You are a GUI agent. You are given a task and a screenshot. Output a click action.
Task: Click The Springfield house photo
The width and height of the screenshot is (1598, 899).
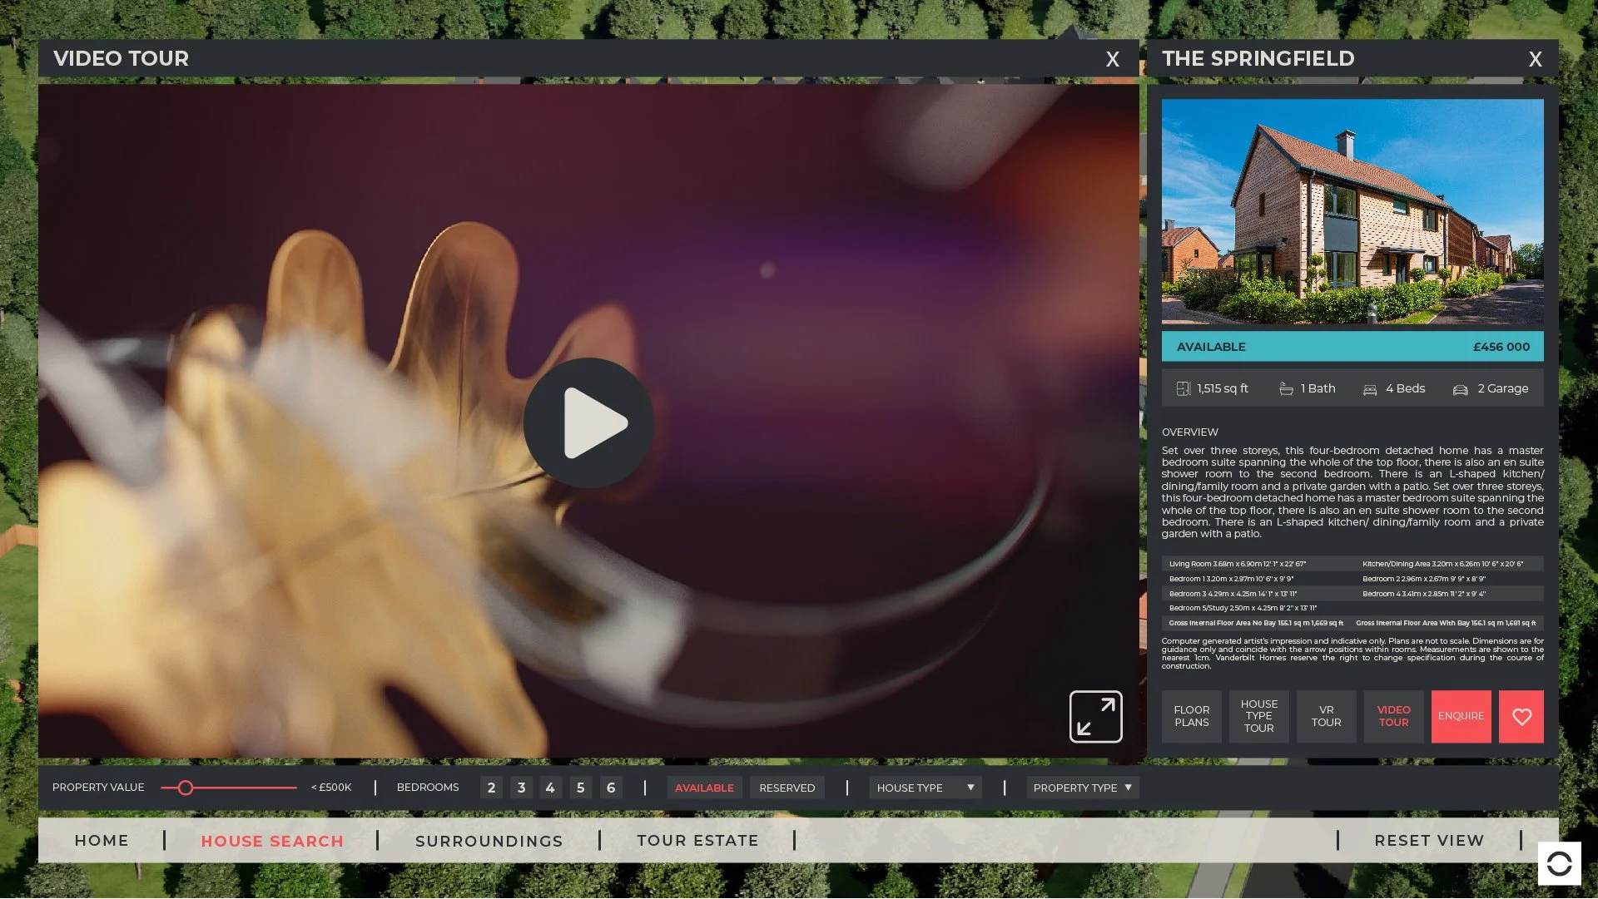1352,211
